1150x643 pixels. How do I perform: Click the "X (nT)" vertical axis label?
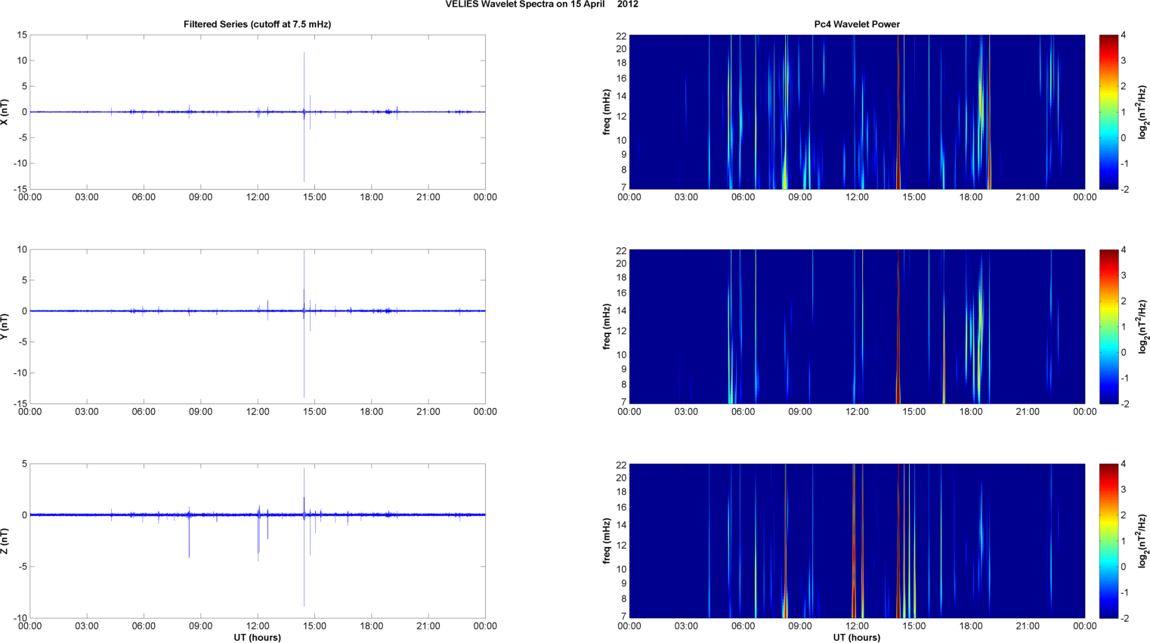pos(5,112)
